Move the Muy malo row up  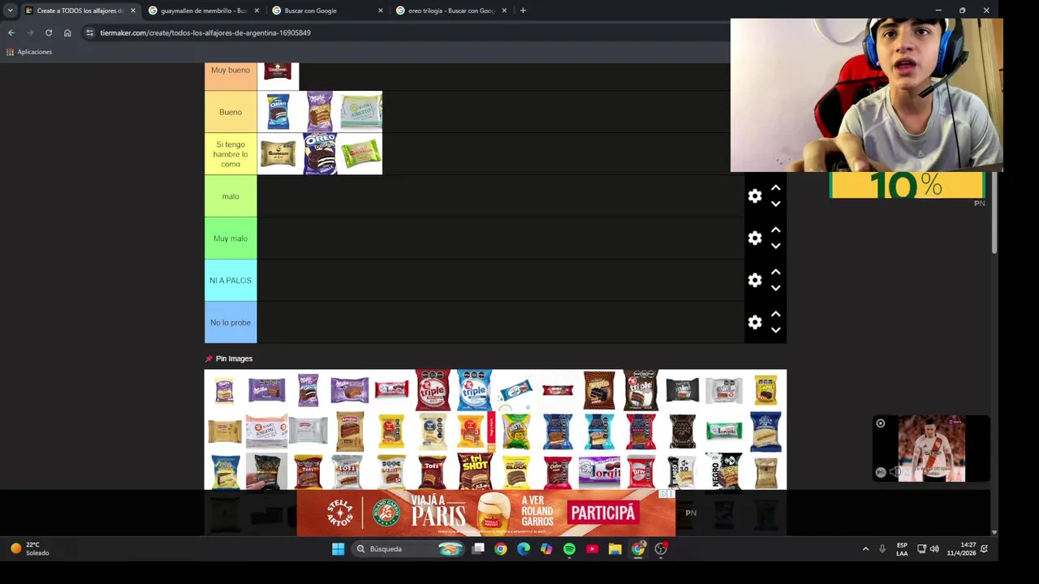[775, 230]
